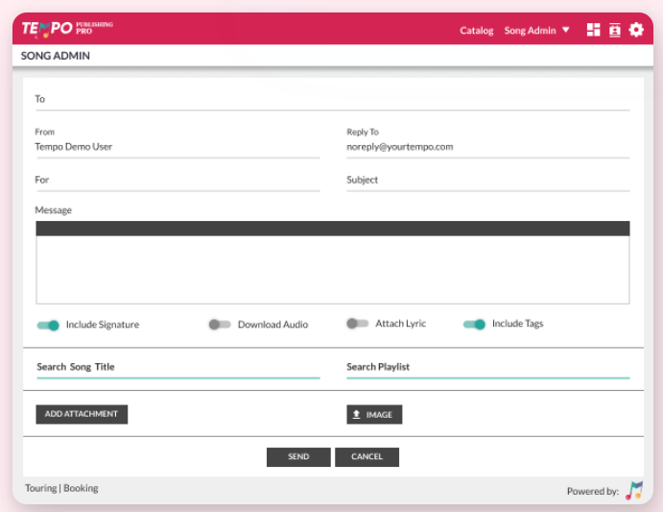
Task: Click the Tempo Publishing Pro logo
Action: click(67, 29)
